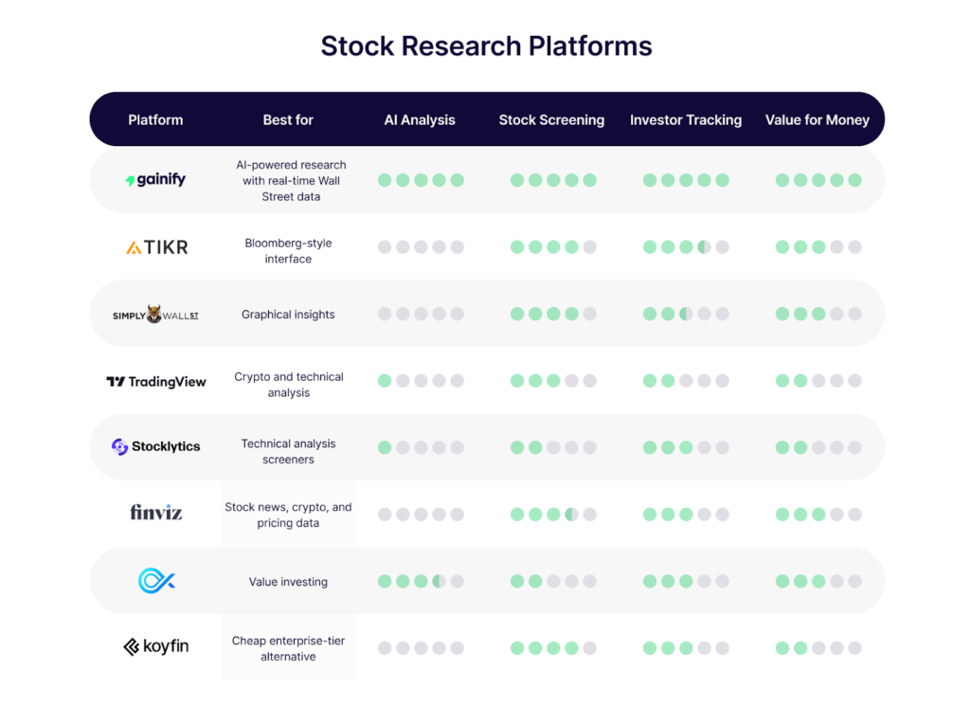Click koyfin's Stock Screening rating dots

click(x=553, y=648)
